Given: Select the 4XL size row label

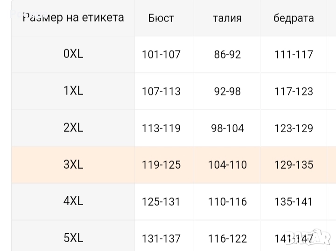Looking at the screenshot, I should (x=73, y=201).
